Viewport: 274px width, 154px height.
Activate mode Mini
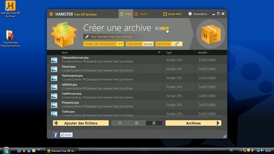tap(172, 14)
